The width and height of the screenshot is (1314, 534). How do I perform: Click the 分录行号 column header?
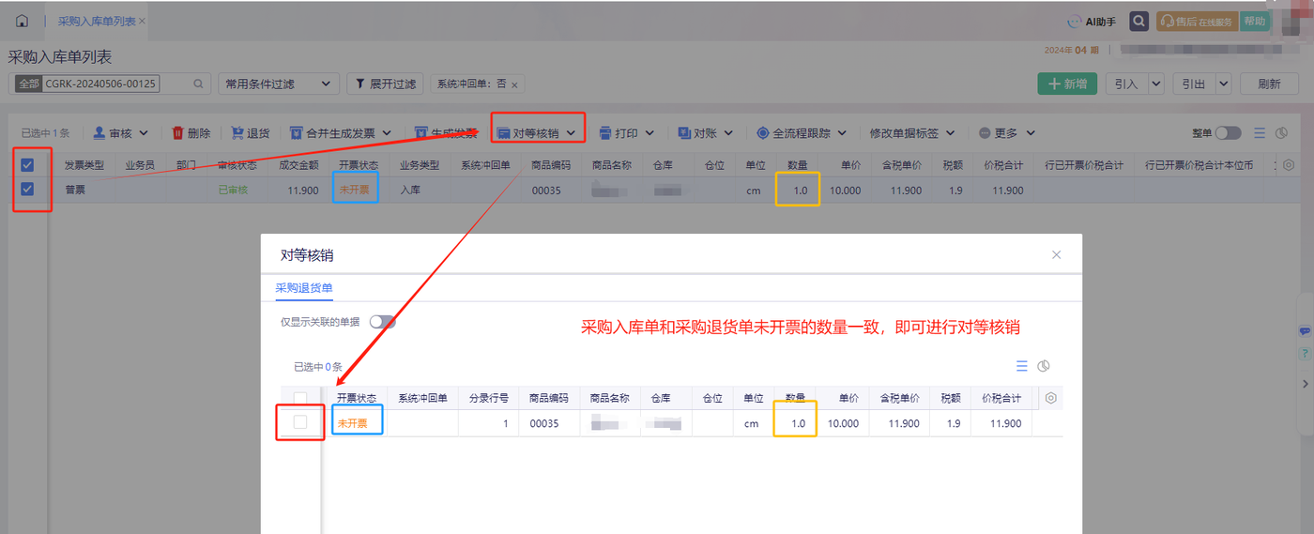[488, 398]
